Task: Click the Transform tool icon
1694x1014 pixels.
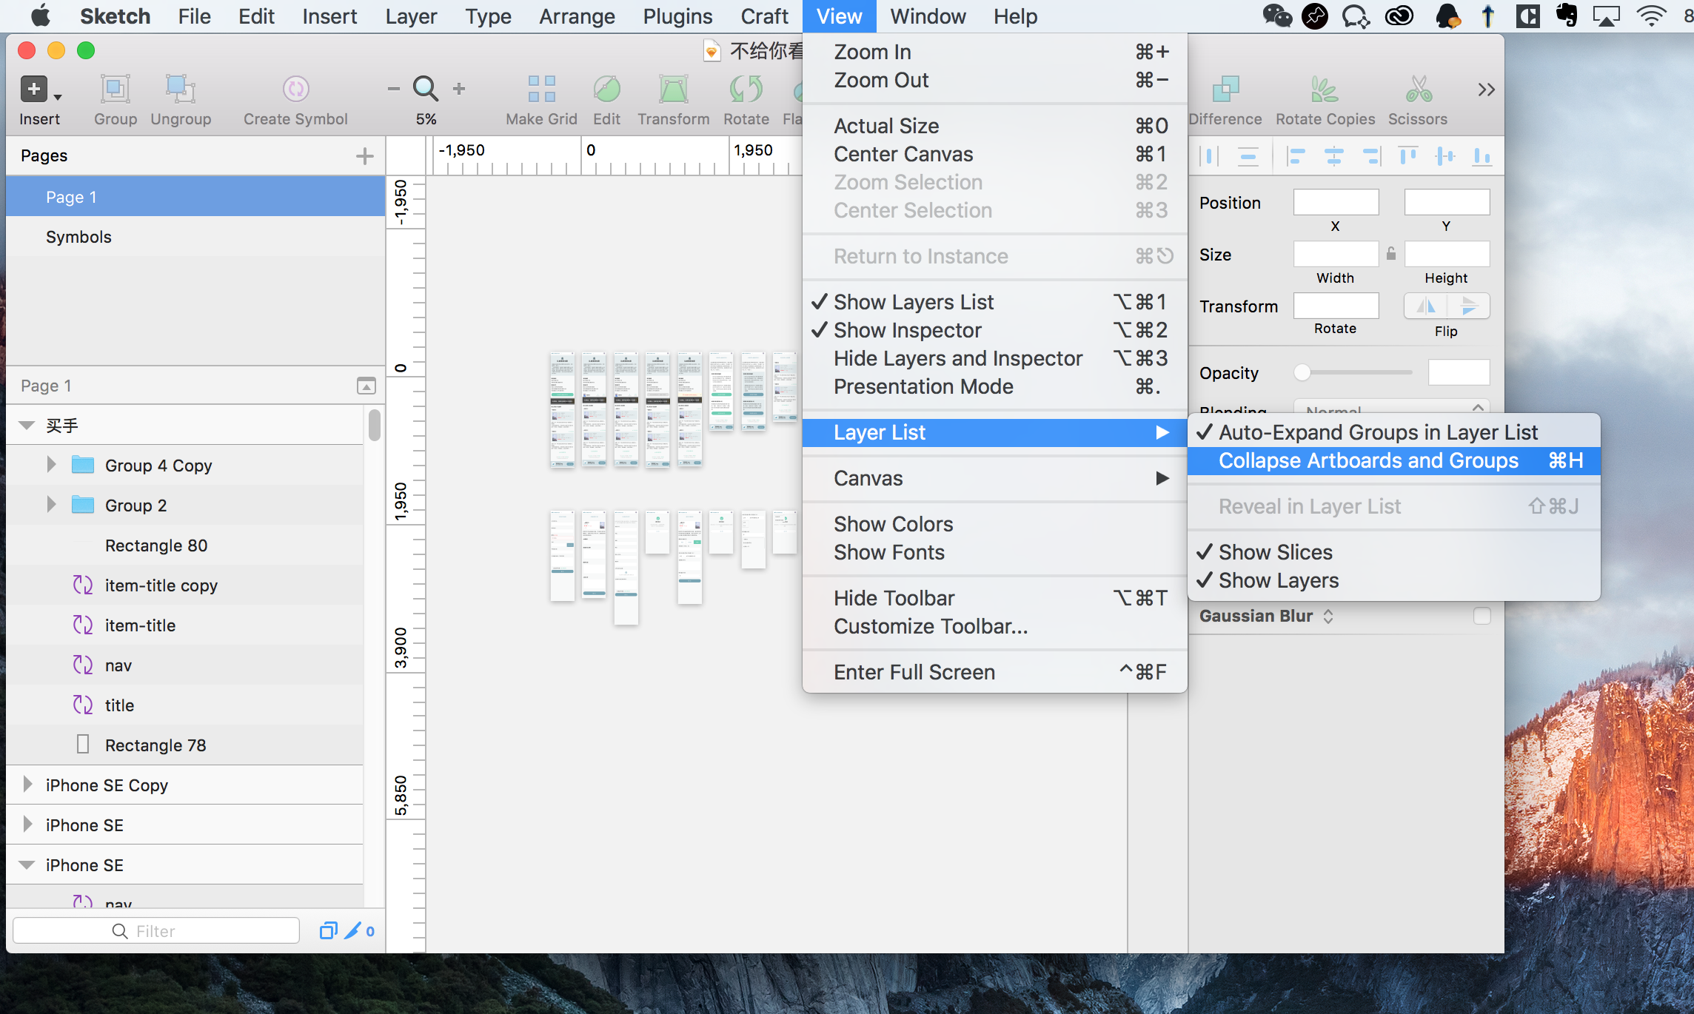Action: pyautogui.click(x=673, y=90)
